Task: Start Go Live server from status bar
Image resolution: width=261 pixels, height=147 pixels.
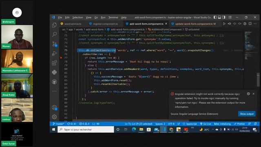Action: pyautogui.click(x=206, y=124)
